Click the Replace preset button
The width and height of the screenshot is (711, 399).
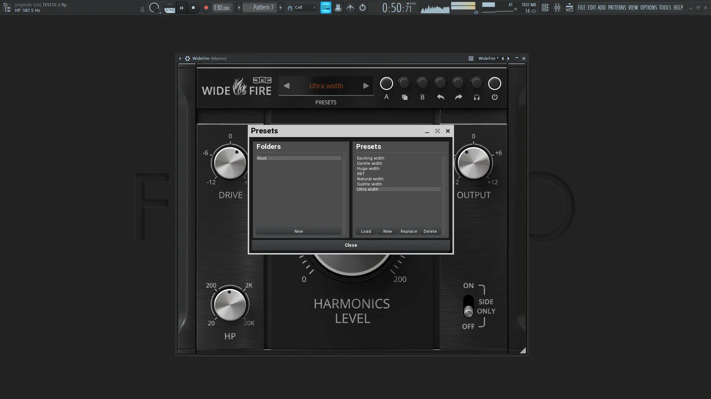[x=409, y=231]
